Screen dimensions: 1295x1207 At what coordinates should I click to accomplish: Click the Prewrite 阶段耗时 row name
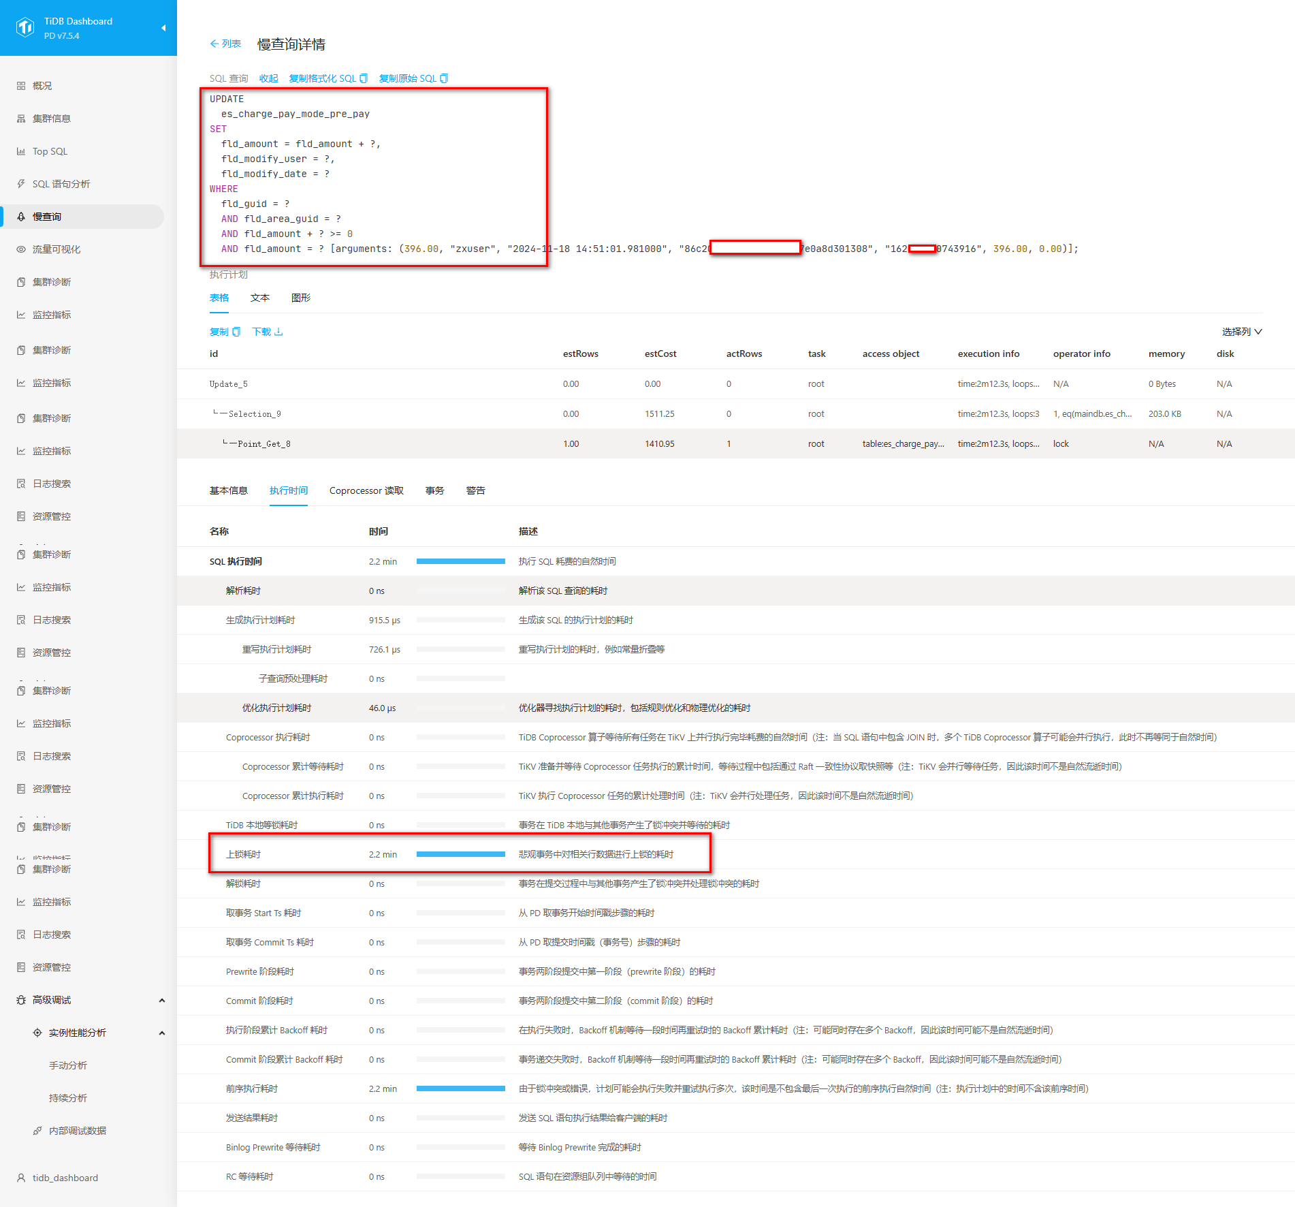pos(260,971)
